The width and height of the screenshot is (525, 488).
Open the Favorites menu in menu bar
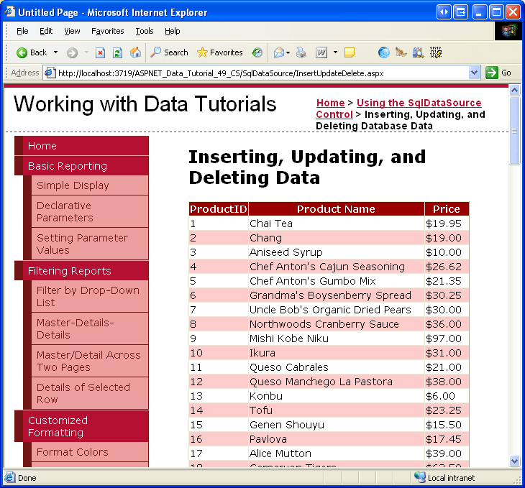107,31
